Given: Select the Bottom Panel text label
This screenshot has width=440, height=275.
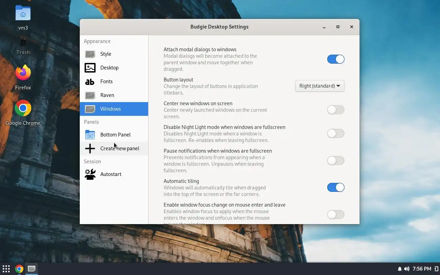Looking at the screenshot, I should click(115, 135).
